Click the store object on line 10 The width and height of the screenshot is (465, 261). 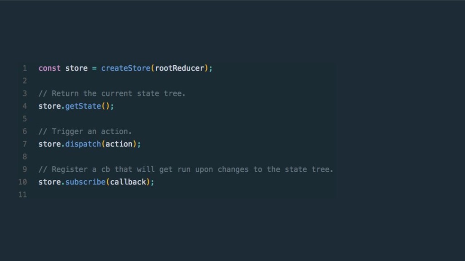click(50, 182)
